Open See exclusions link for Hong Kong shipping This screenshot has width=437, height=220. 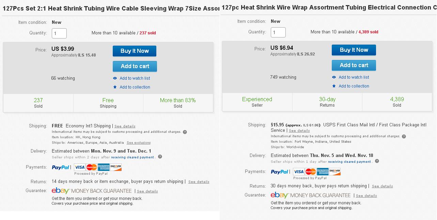(x=139, y=143)
